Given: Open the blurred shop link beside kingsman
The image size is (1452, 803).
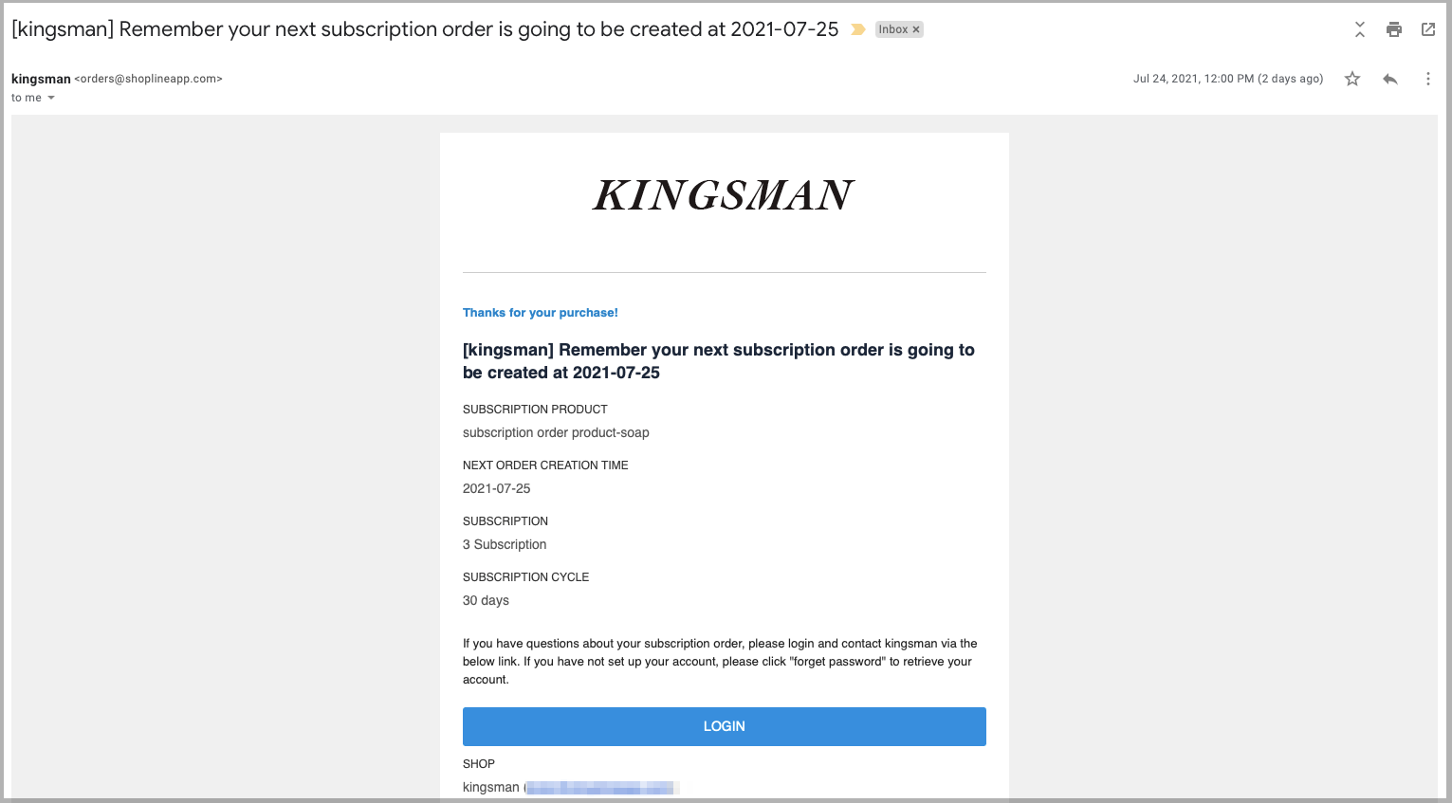Looking at the screenshot, I should point(601,787).
